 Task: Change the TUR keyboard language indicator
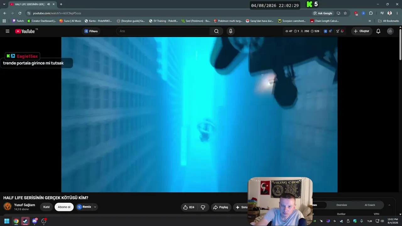370,221
